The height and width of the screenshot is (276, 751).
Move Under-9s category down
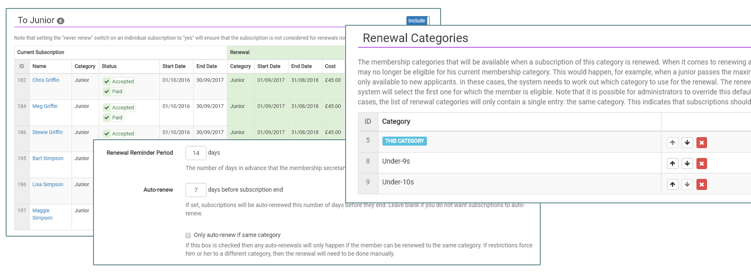pyautogui.click(x=687, y=163)
